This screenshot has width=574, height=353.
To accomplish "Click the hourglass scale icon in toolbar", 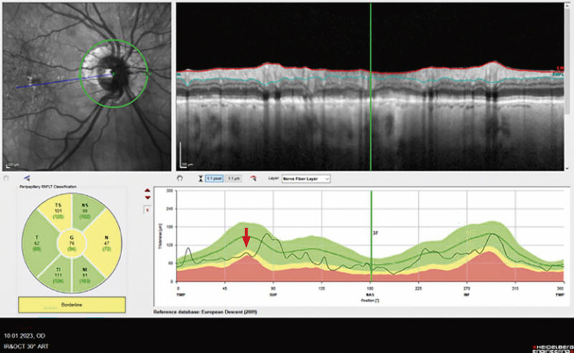I will [x=199, y=177].
